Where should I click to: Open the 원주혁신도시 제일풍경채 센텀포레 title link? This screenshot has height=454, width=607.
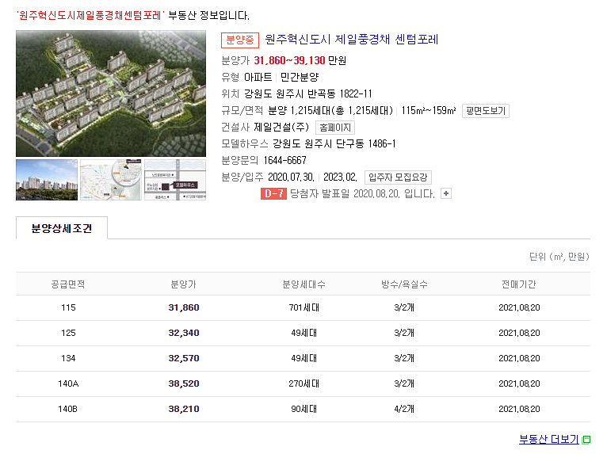pyautogui.click(x=352, y=40)
